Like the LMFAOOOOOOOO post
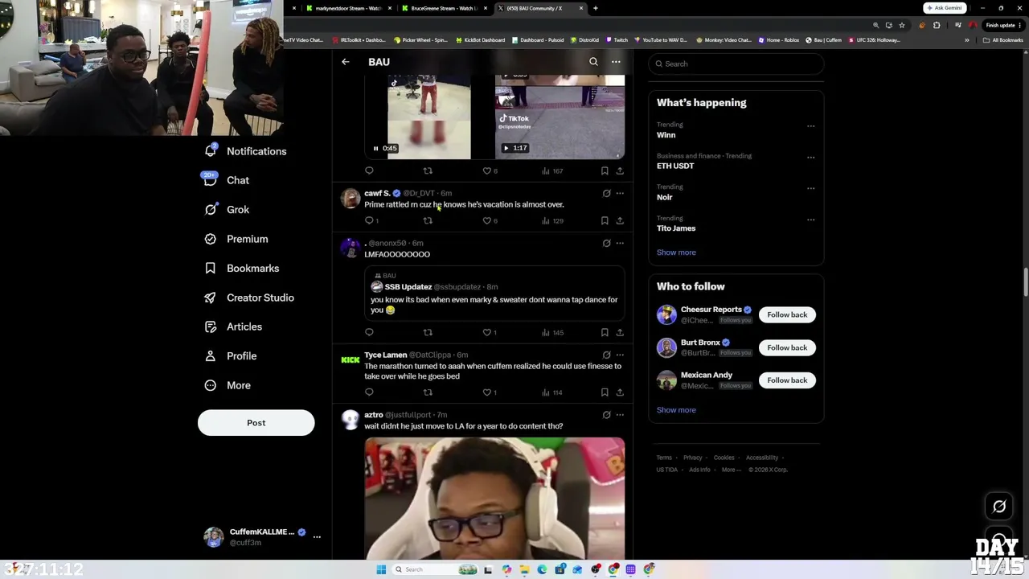Screen dimensions: 1029x579 coord(486,332)
